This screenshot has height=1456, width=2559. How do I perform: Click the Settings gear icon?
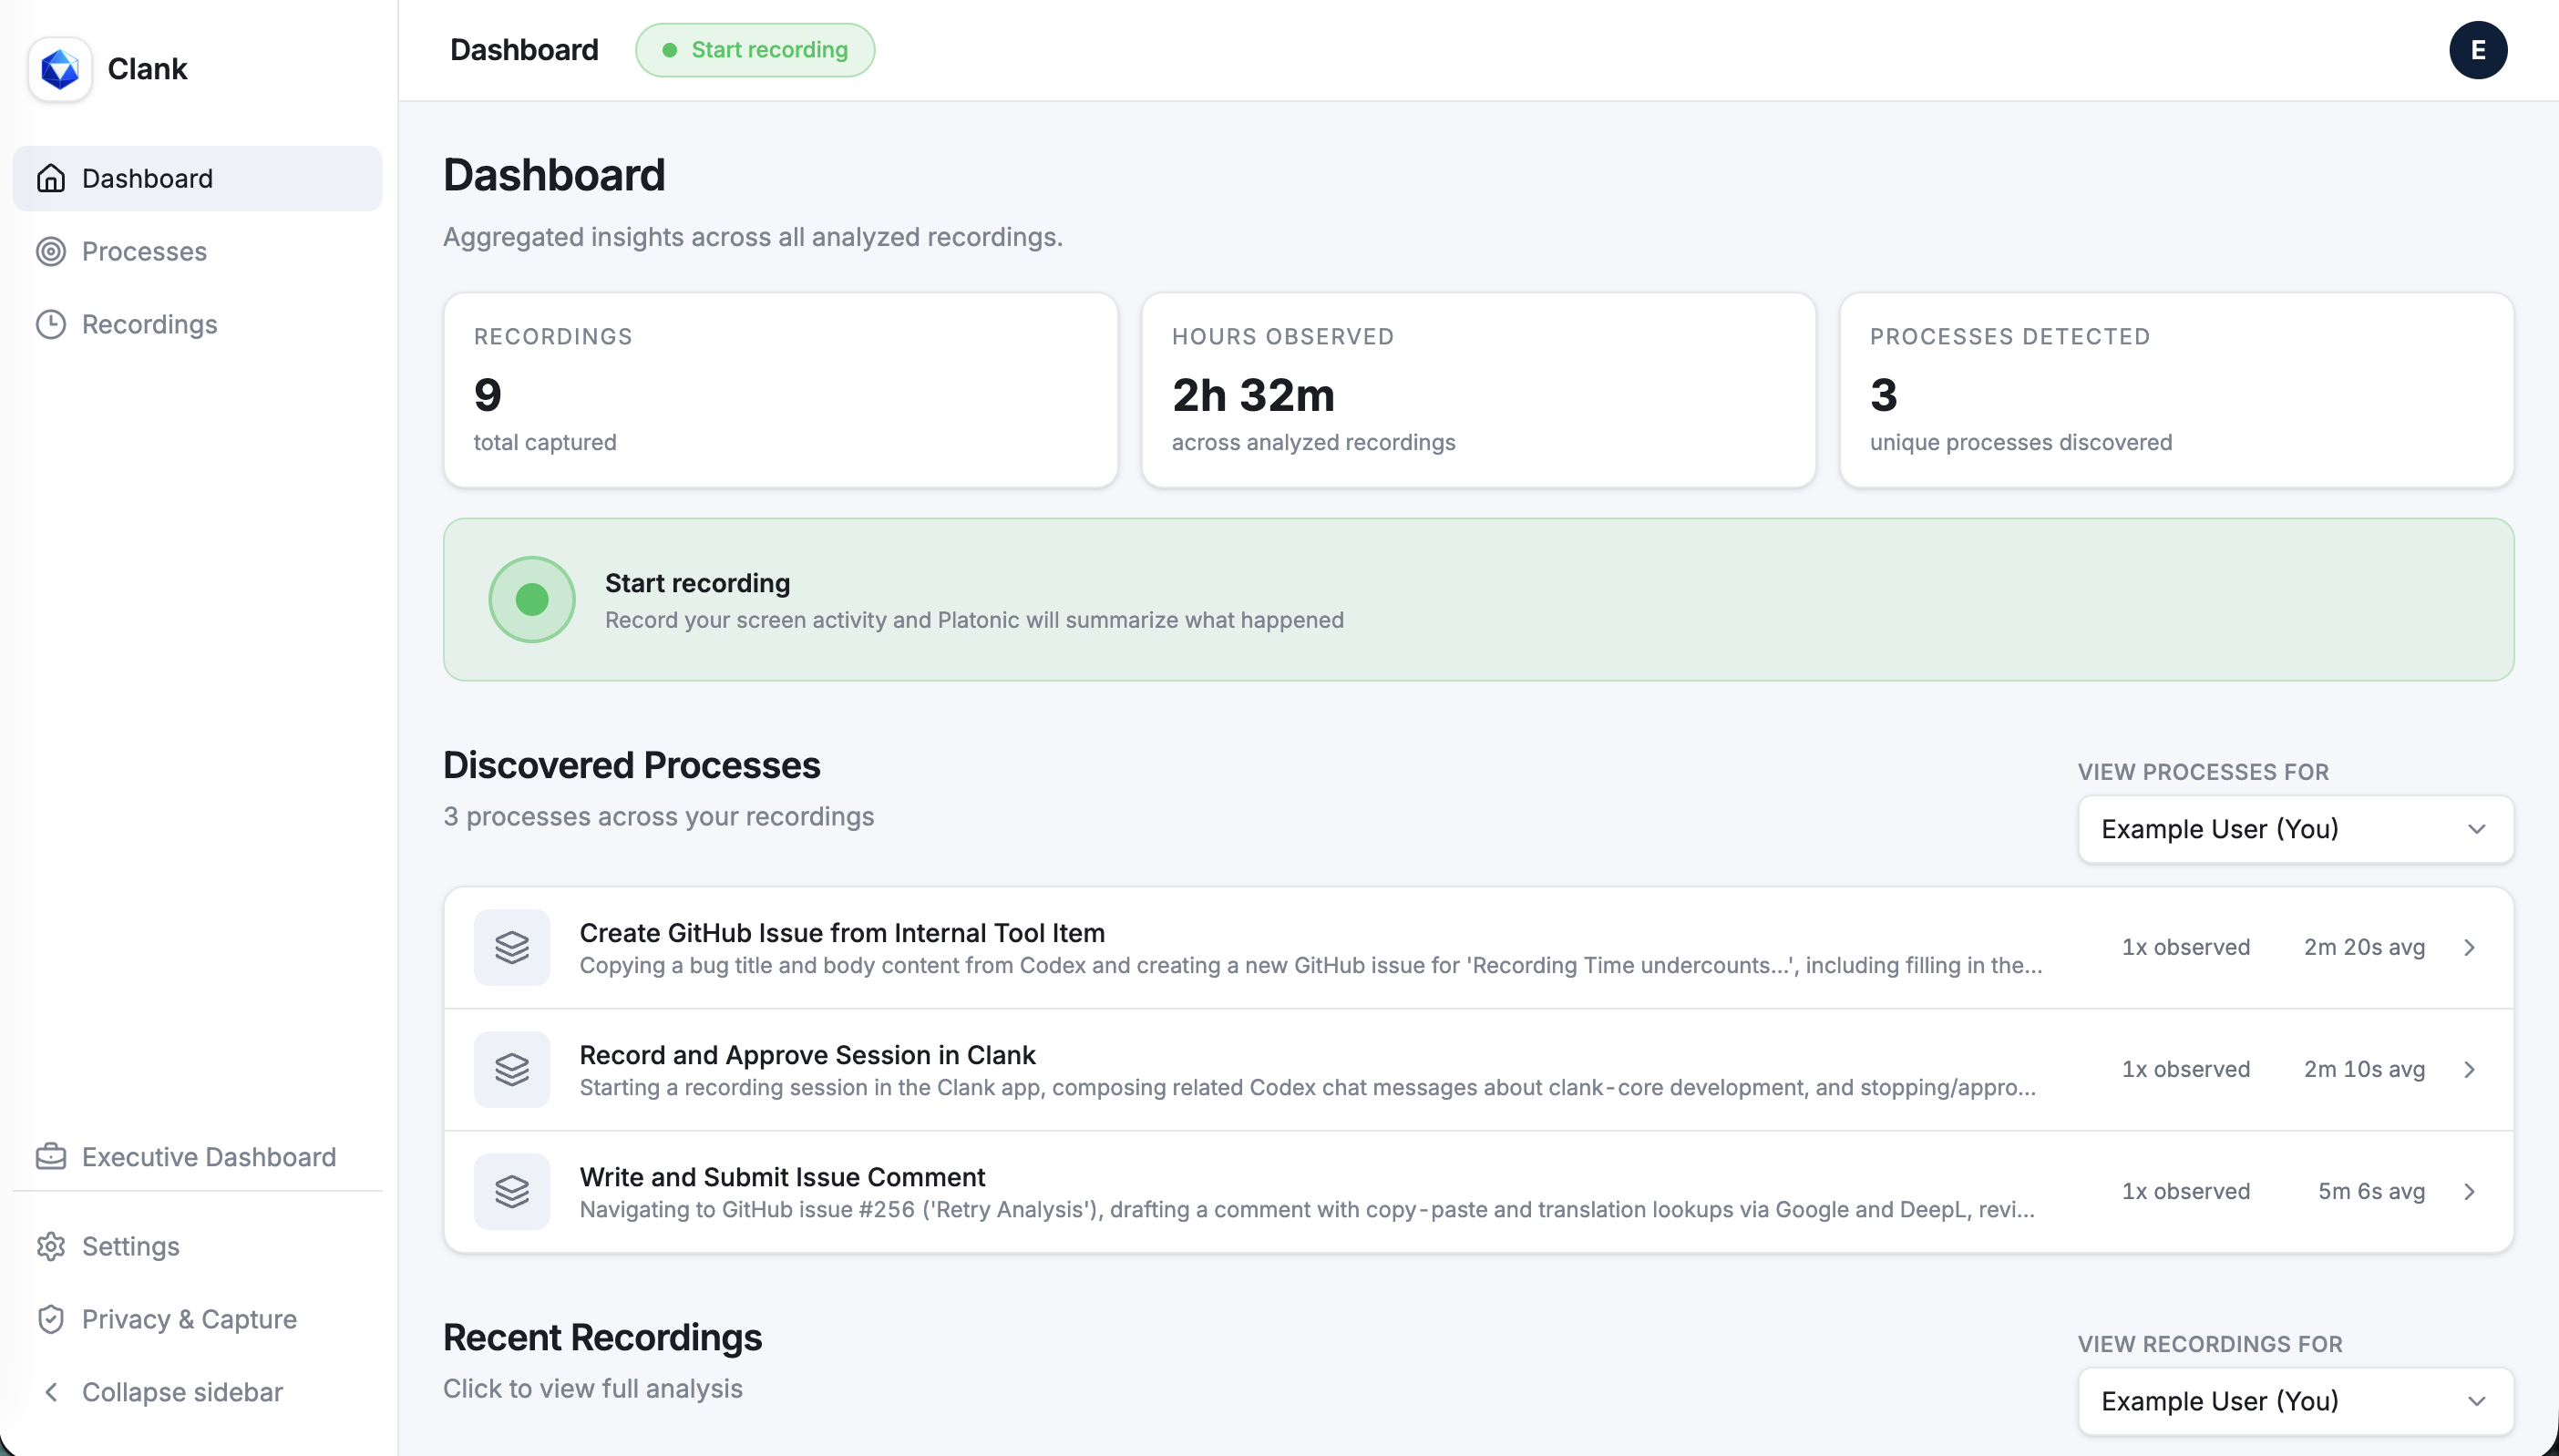tap(51, 1246)
